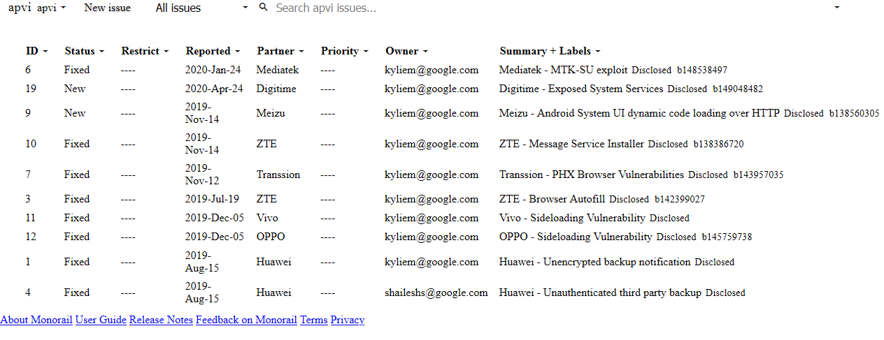Open the ID column header menu
Image resolution: width=884 pixels, height=340 pixels.
pyautogui.click(x=37, y=51)
